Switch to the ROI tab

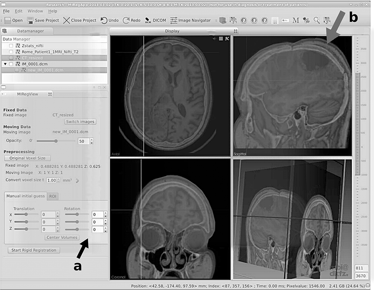point(52,197)
